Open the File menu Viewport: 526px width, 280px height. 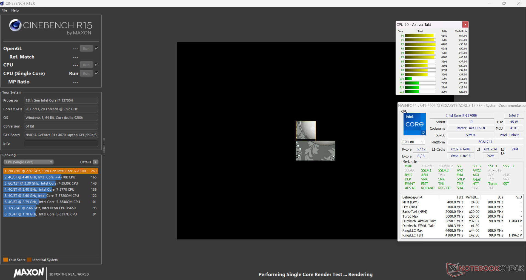4,10
